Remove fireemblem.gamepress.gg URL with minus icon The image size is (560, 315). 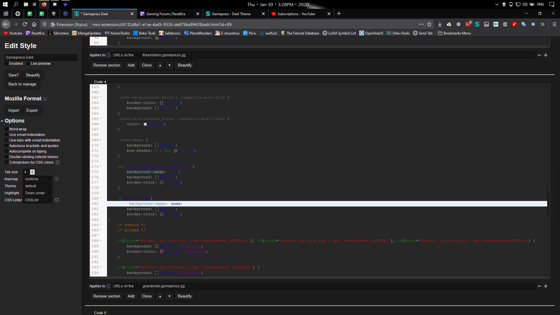pos(539,55)
